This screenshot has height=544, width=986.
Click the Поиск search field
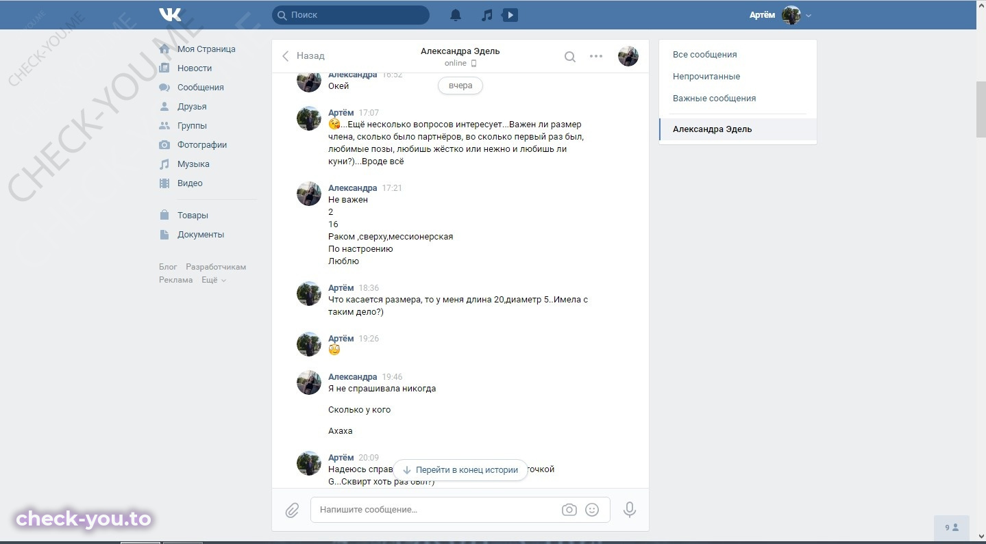click(351, 14)
